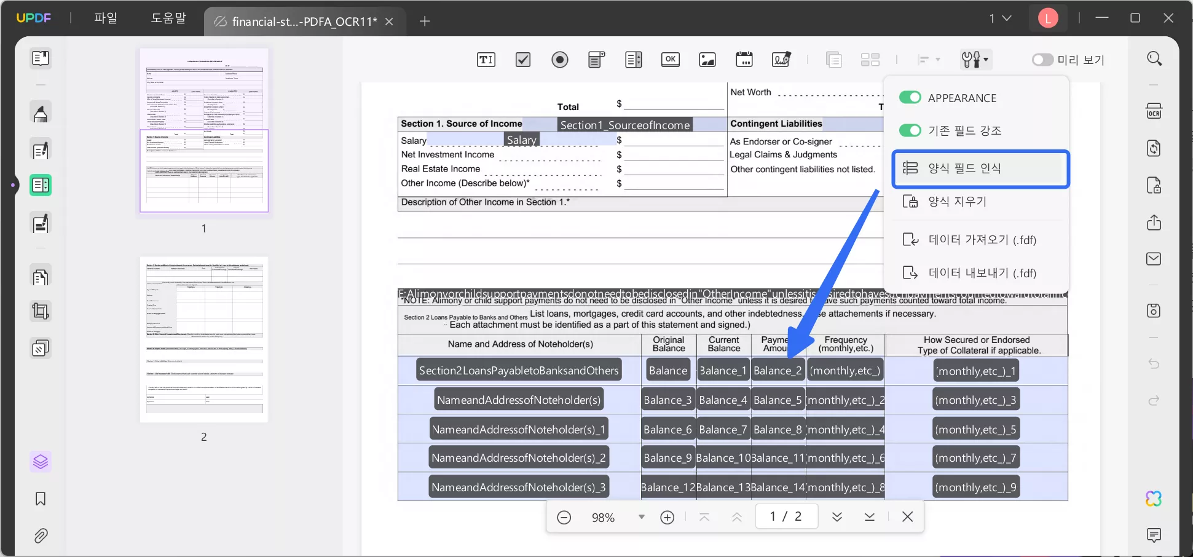Run OCR from right sidebar
The width and height of the screenshot is (1193, 557).
[1154, 111]
